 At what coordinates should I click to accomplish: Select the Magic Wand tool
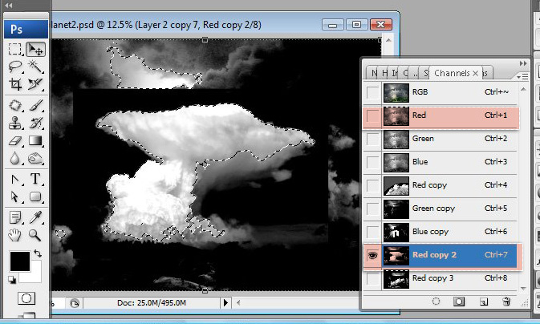[35, 66]
